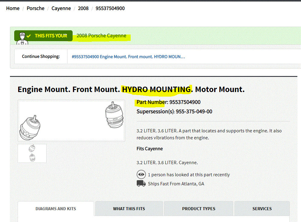
Task: Click the Engine Mount product title heading
Action: (x=131, y=90)
